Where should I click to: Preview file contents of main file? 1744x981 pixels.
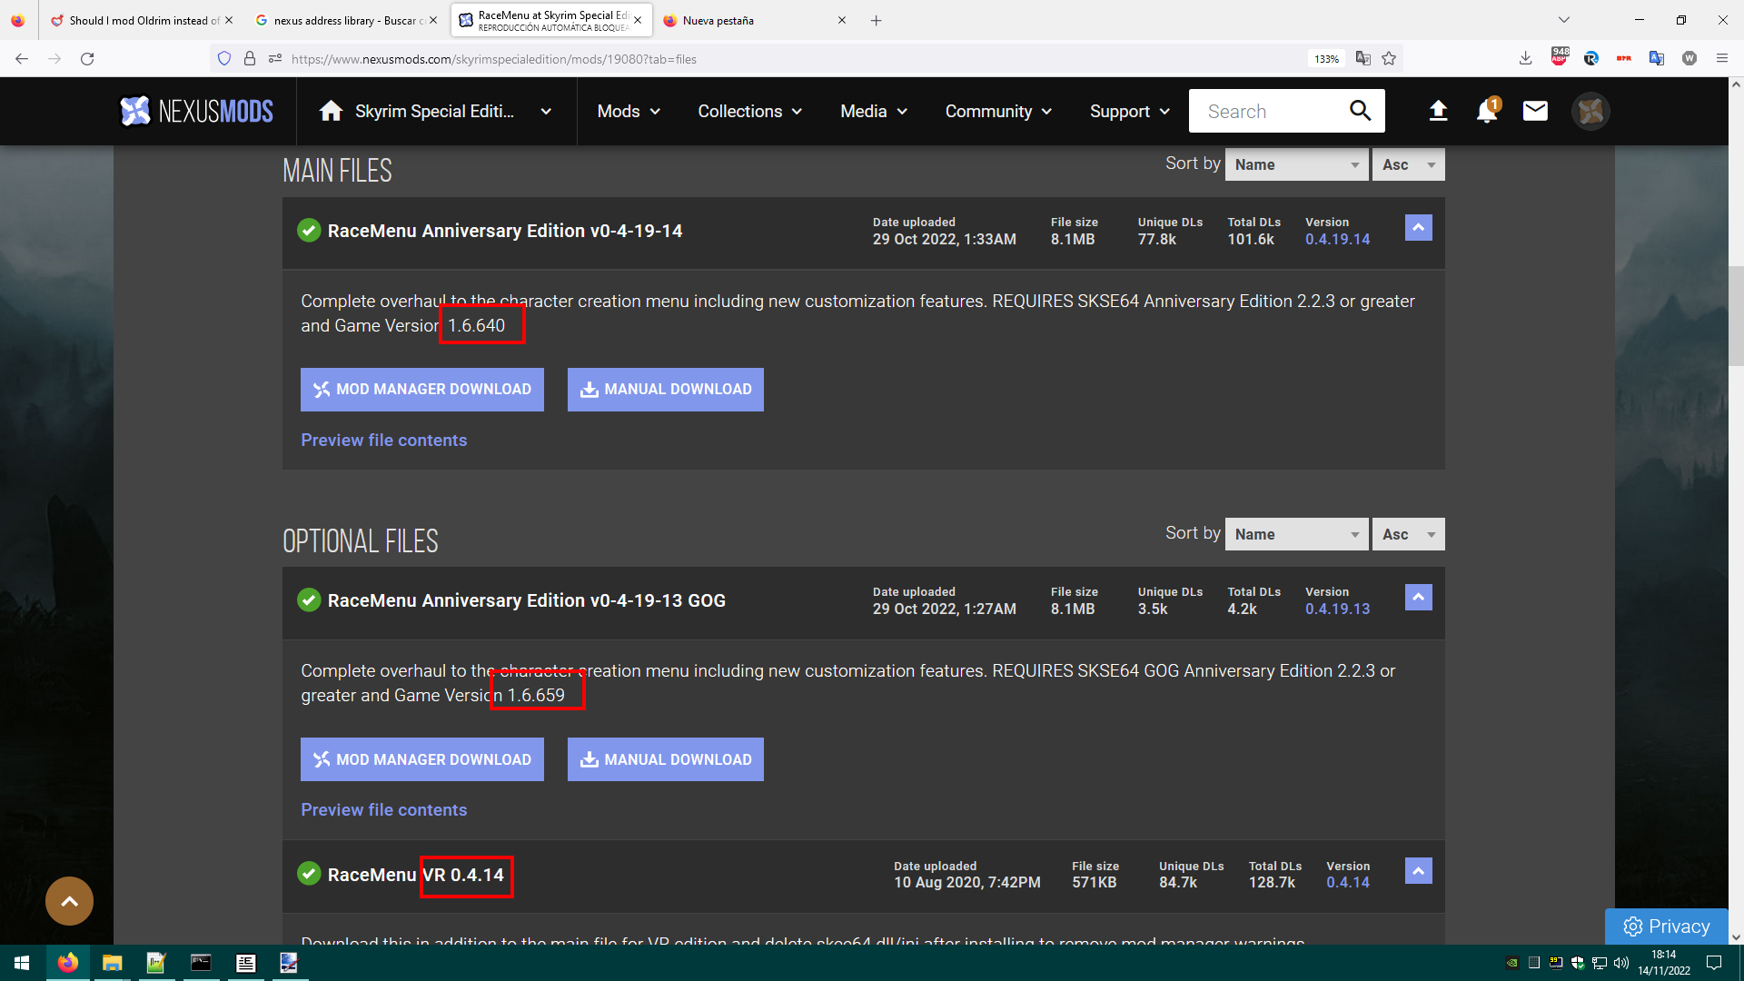pos(384,441)
